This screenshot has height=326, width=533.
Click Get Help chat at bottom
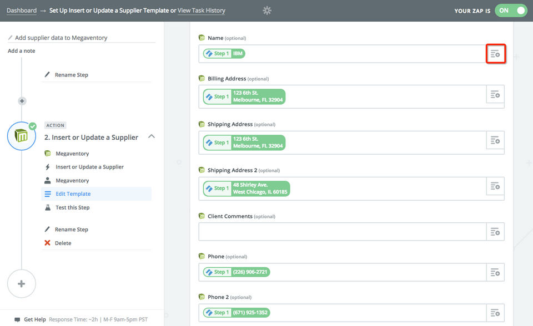[35, 319]
